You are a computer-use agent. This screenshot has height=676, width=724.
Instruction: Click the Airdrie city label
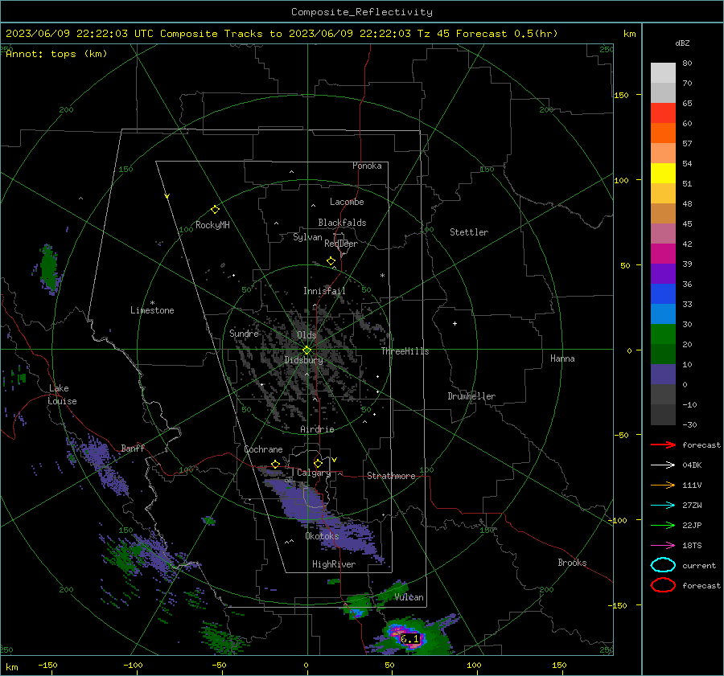pos(317,429)
